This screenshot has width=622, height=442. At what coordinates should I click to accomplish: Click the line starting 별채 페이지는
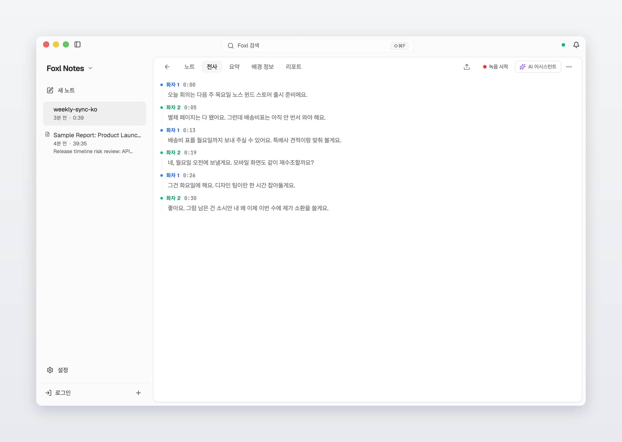(246, 117)
